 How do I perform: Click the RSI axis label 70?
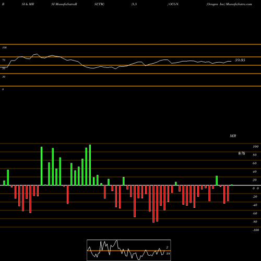[4, 60]
